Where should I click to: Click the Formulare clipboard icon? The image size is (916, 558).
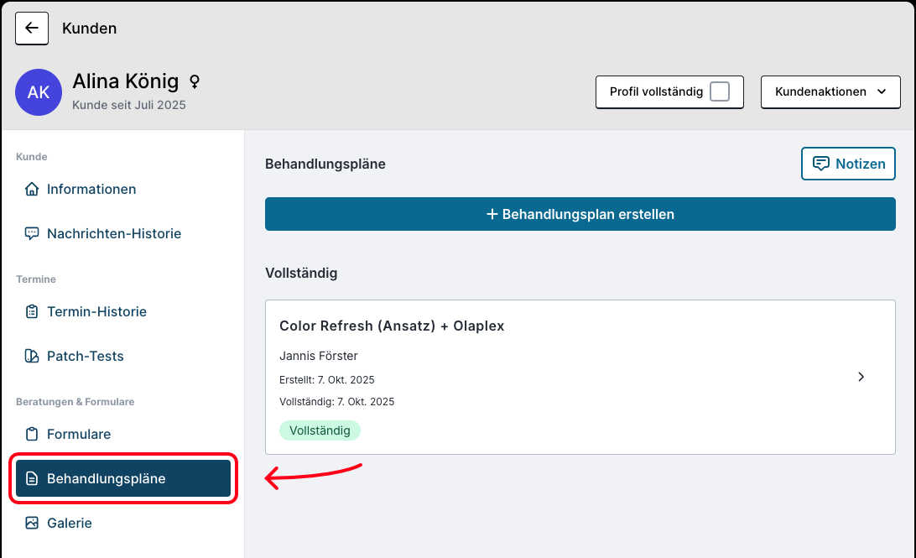[32, 435]
